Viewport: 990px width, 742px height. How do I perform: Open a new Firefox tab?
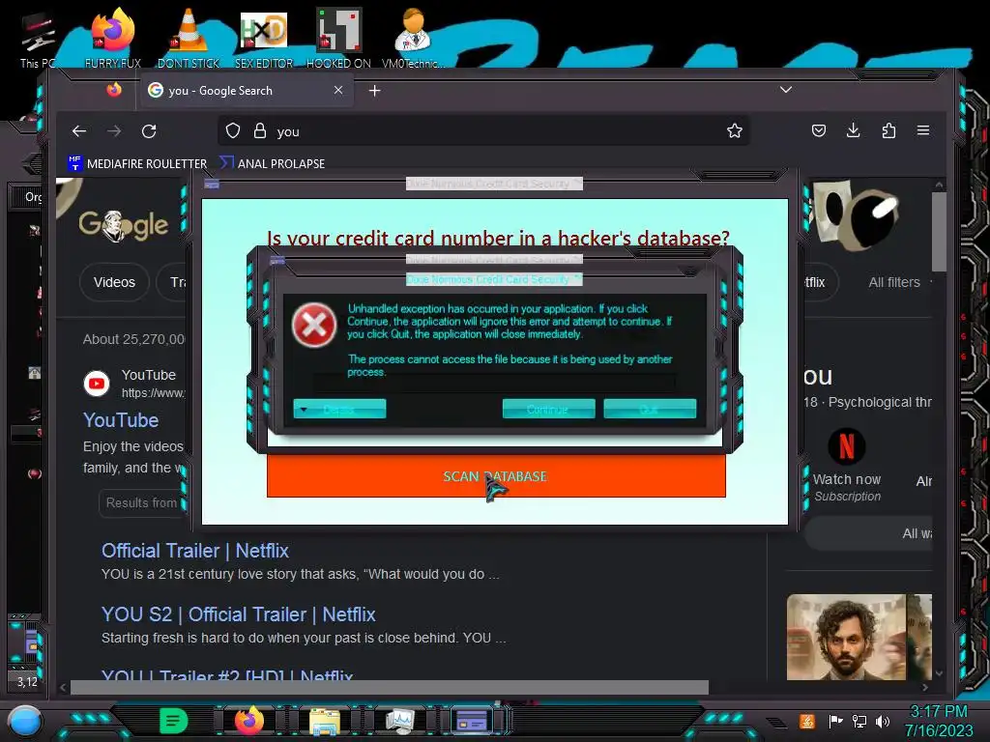[x=374, y=91]
